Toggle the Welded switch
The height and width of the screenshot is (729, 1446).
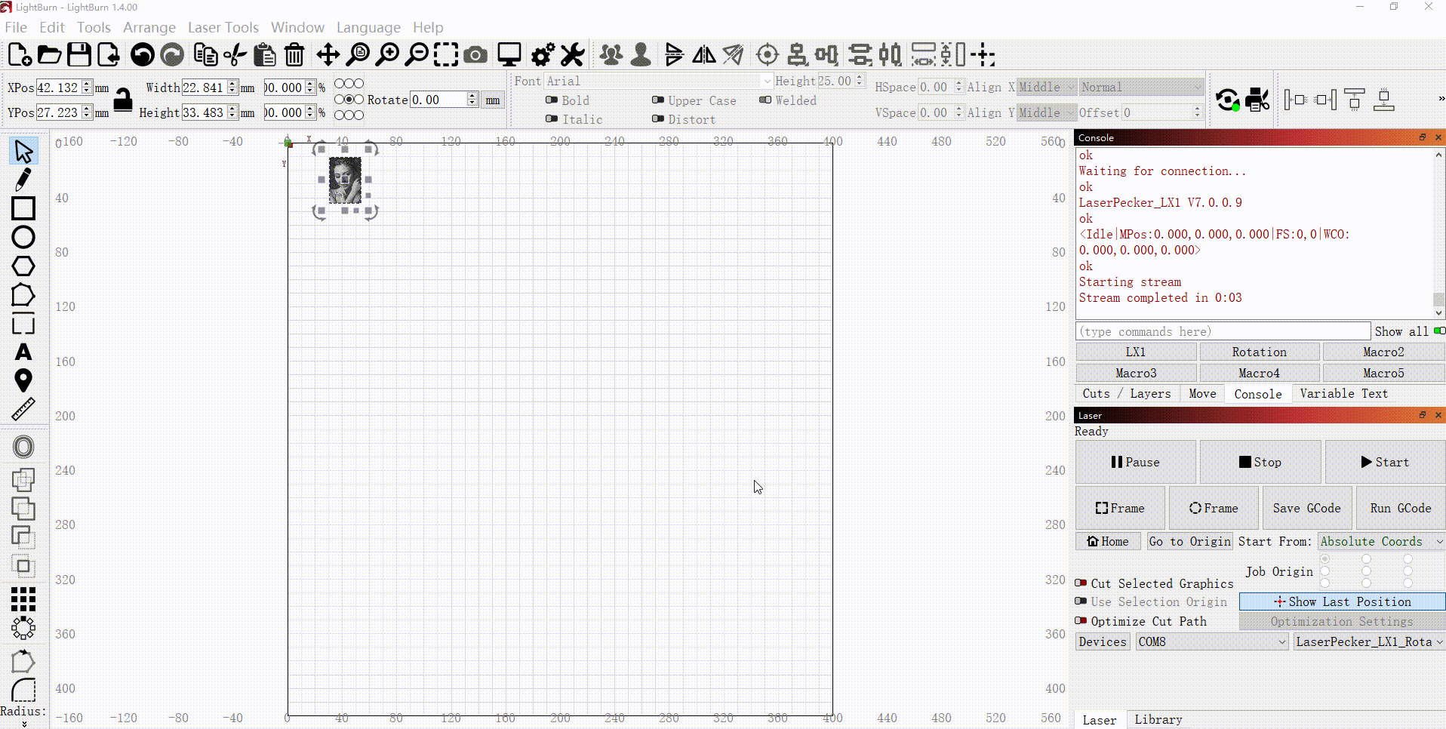(x=765, y=100)
